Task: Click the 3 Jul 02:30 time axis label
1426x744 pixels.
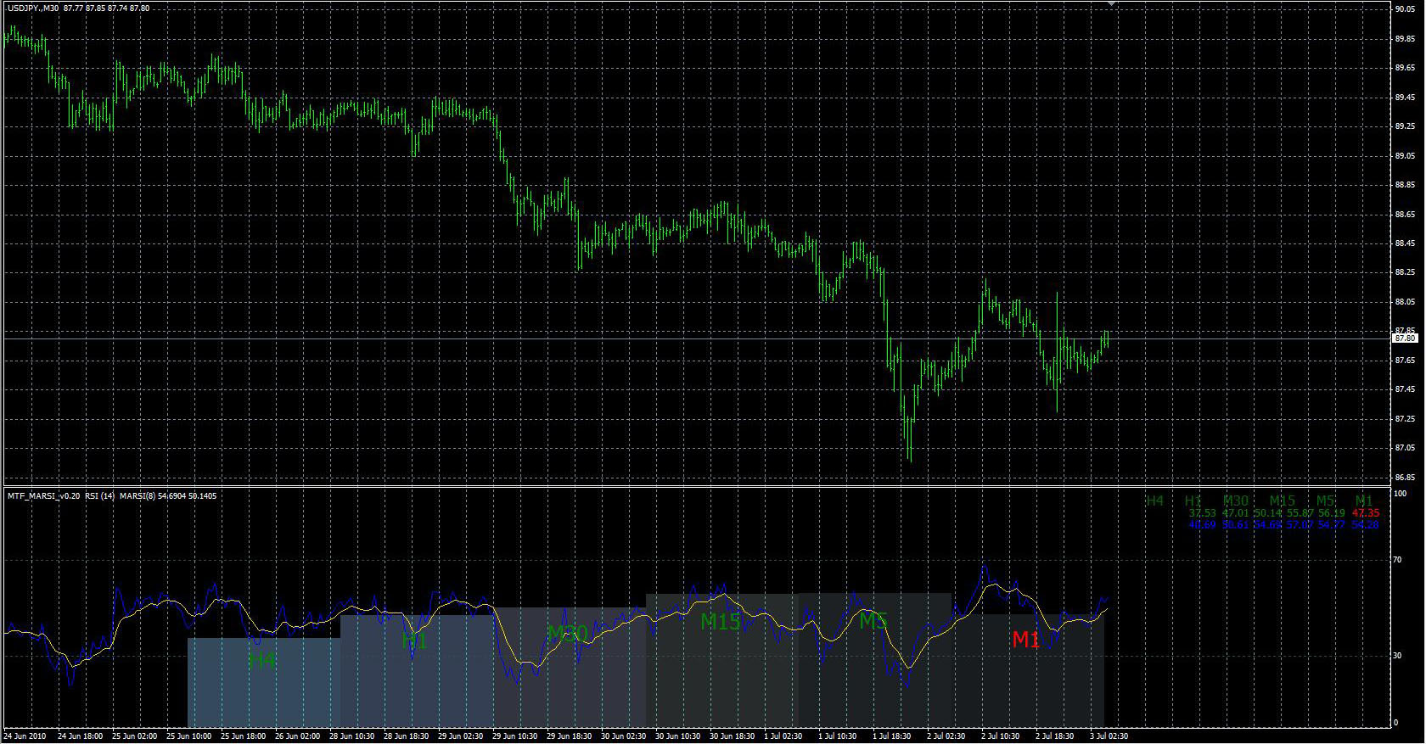Action: pyautogui.click(x=1108, y=736)
